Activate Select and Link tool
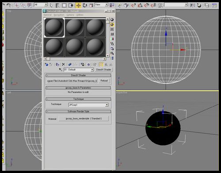 16,5
